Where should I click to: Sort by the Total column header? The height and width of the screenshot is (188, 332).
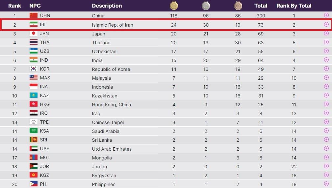[261, 6]
